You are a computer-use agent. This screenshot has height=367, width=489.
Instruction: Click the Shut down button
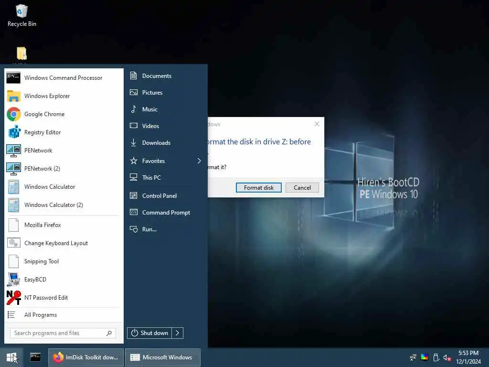tap(149, 333)
